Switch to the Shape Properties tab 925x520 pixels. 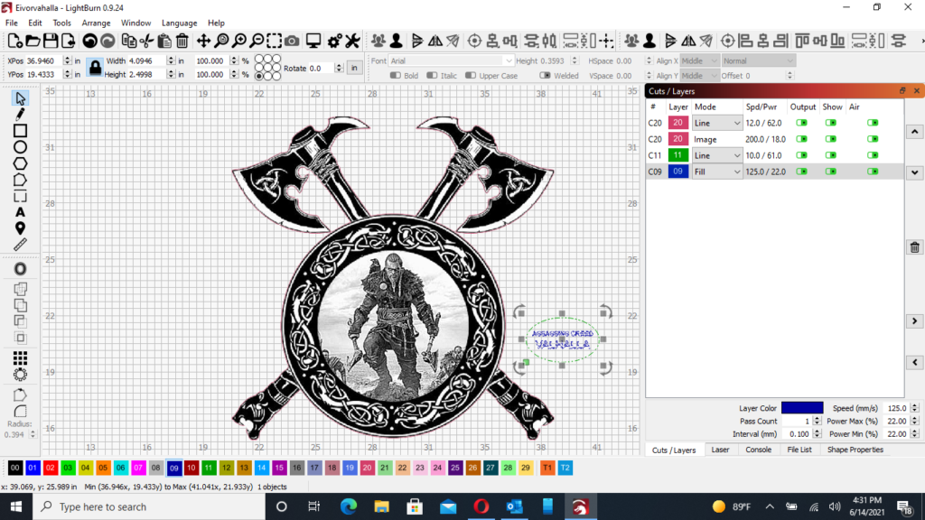pyautogui.click(x=855, y=450)
